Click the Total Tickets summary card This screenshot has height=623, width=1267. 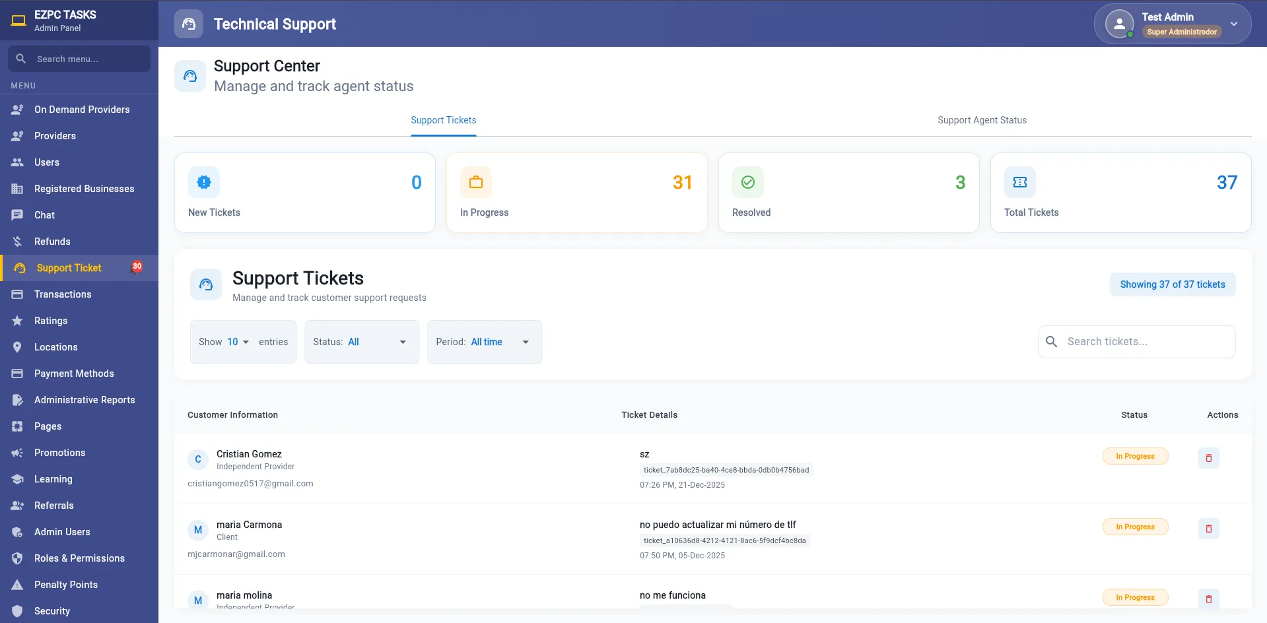[1121, 193]
